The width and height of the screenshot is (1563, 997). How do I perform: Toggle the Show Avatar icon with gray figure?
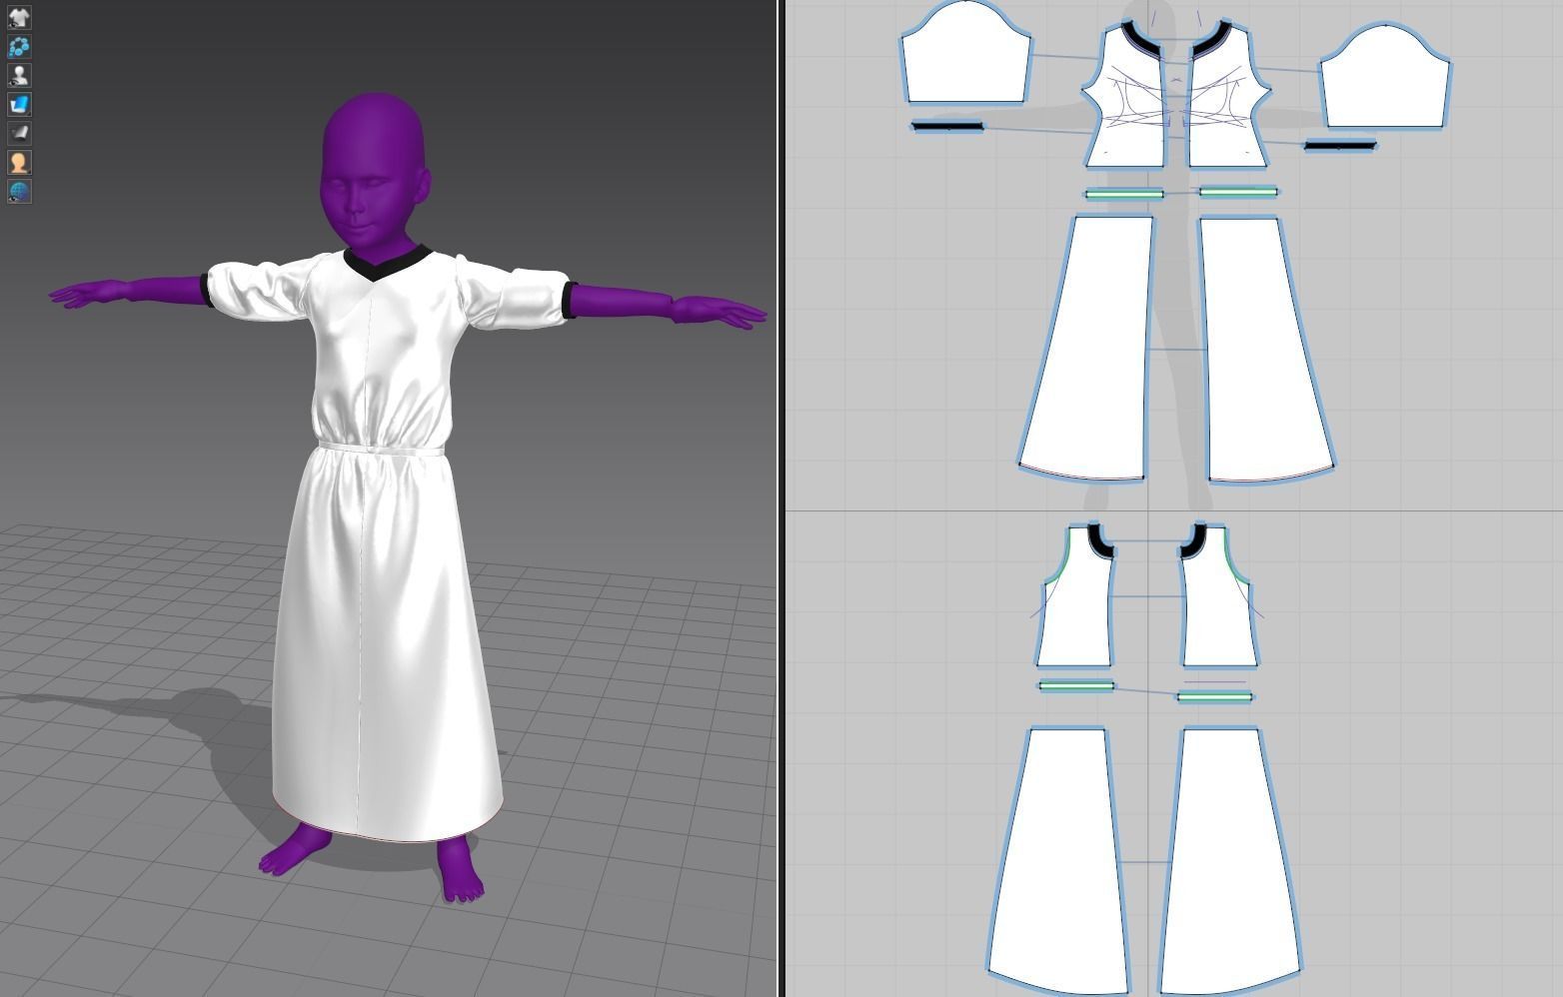pyautogui.click(x=19, y=75)
